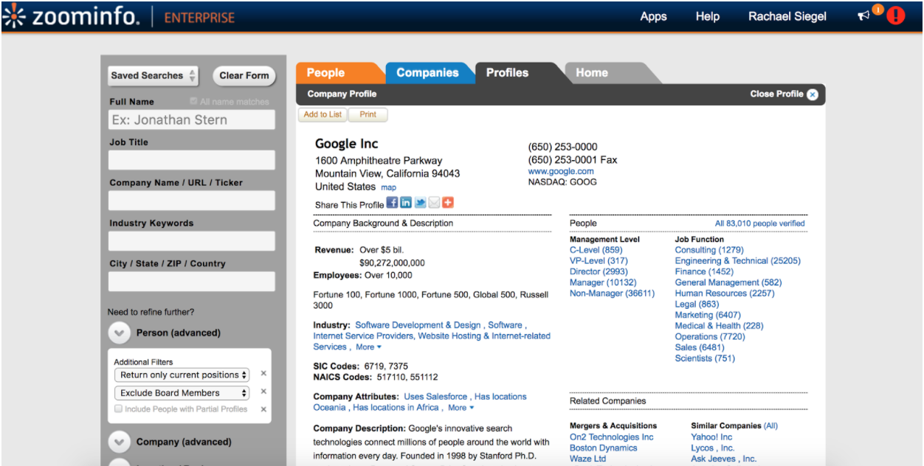Click the red exclamation alert icon

pos(896,16)
